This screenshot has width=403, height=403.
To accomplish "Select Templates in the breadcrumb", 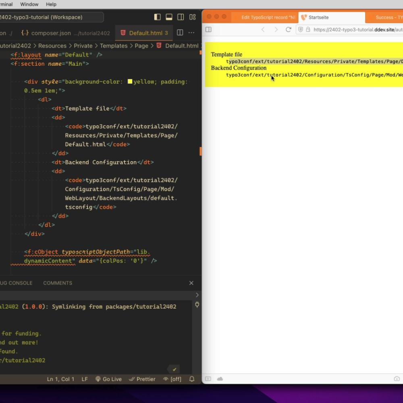I will [x=114, y=46].
